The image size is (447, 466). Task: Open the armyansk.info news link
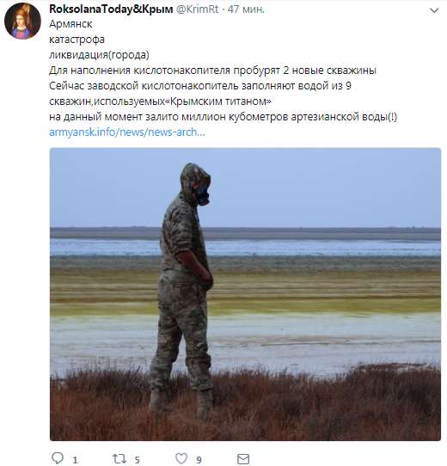coord(127,132)
